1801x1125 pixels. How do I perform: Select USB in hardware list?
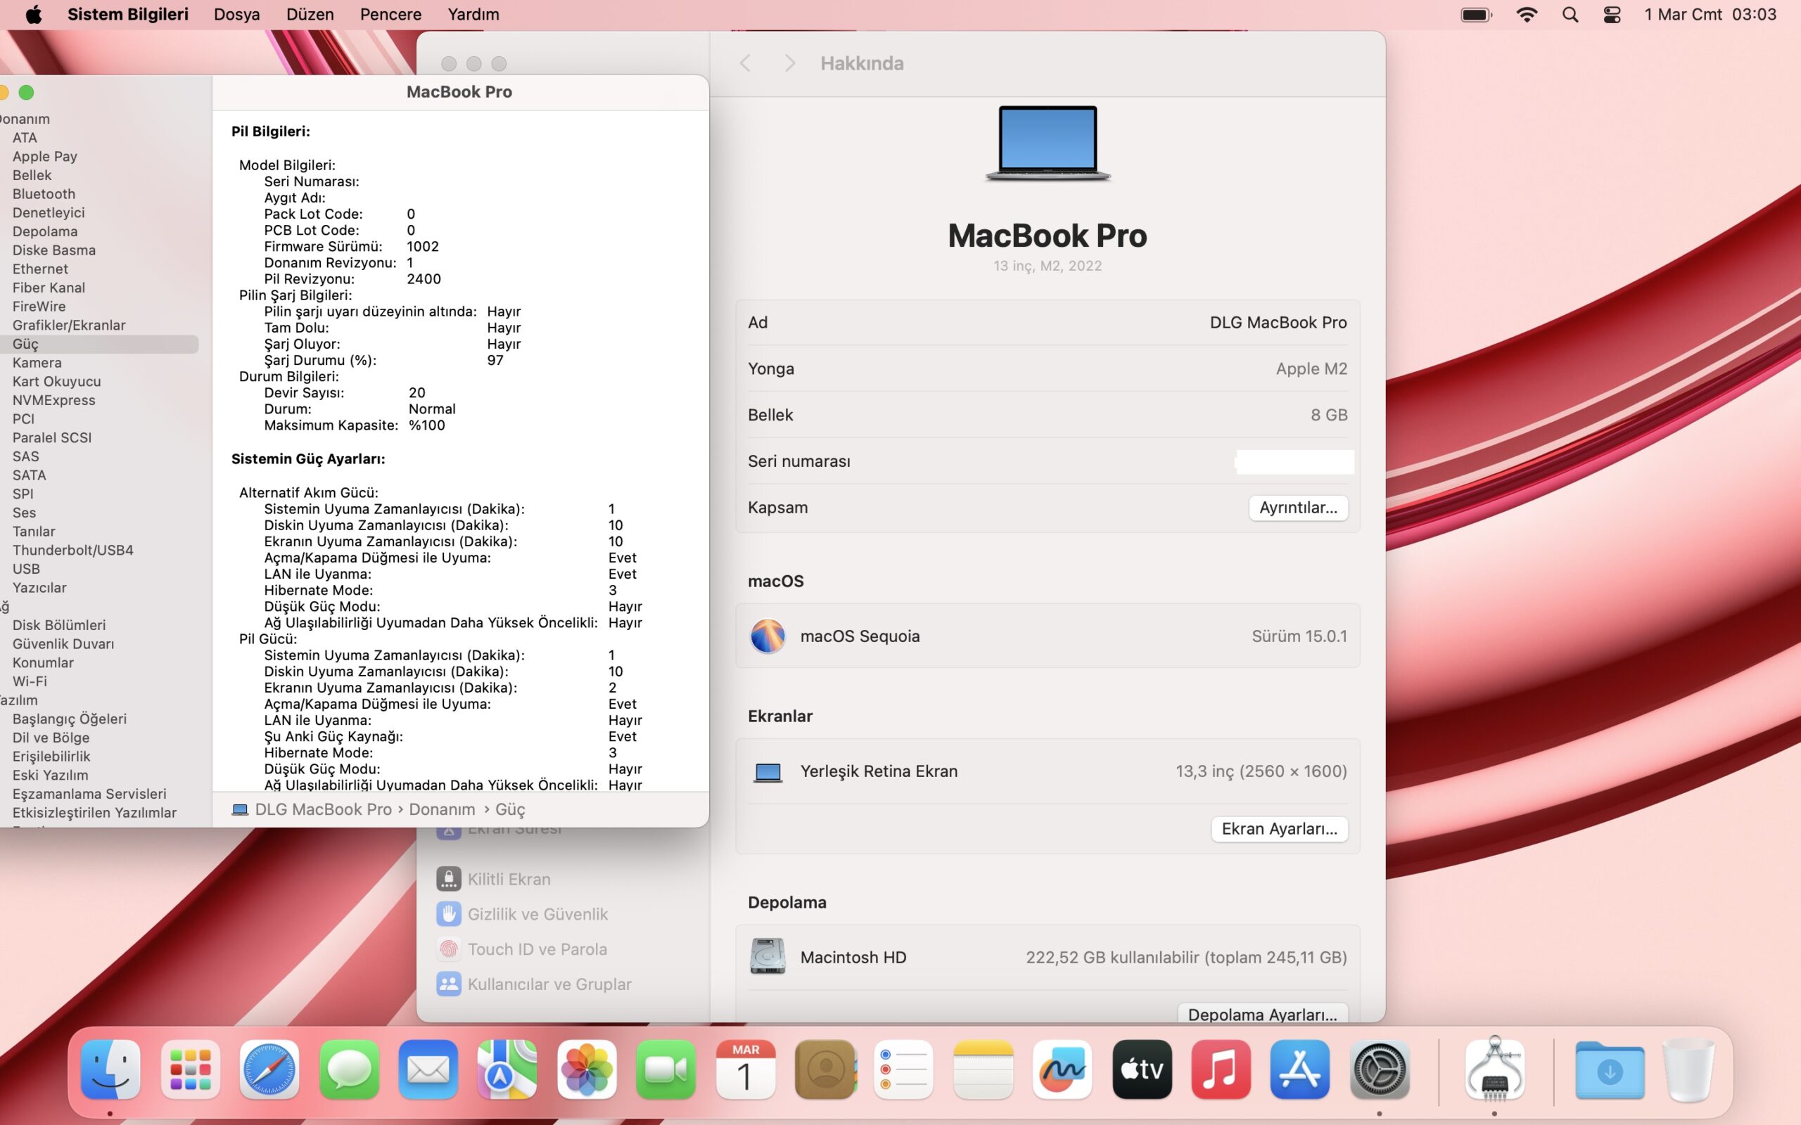point(26,568)
